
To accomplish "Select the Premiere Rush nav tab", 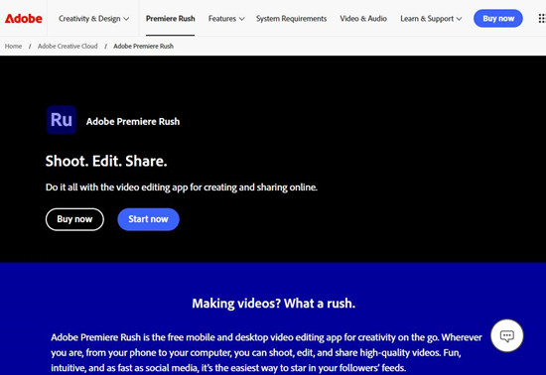I will [171, 19].
